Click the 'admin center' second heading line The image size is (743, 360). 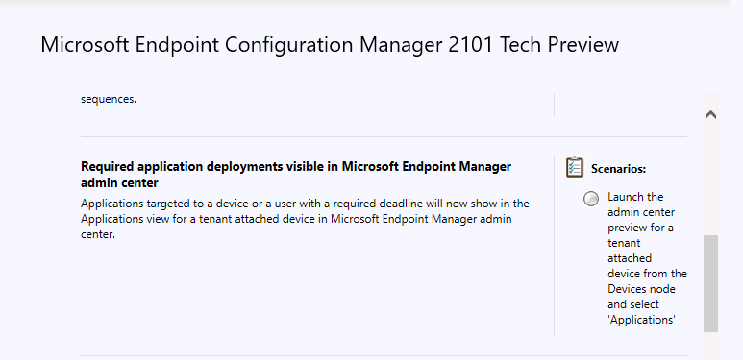pyautogui.click(x=119, y=182)
